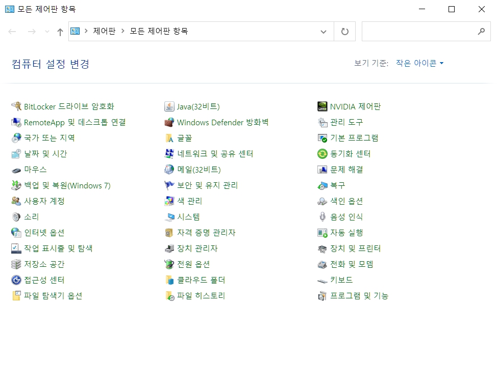Screen dimensions: 497x390
Task: Open the 음성 인식 microphone icon
Action: click(322, 217)
